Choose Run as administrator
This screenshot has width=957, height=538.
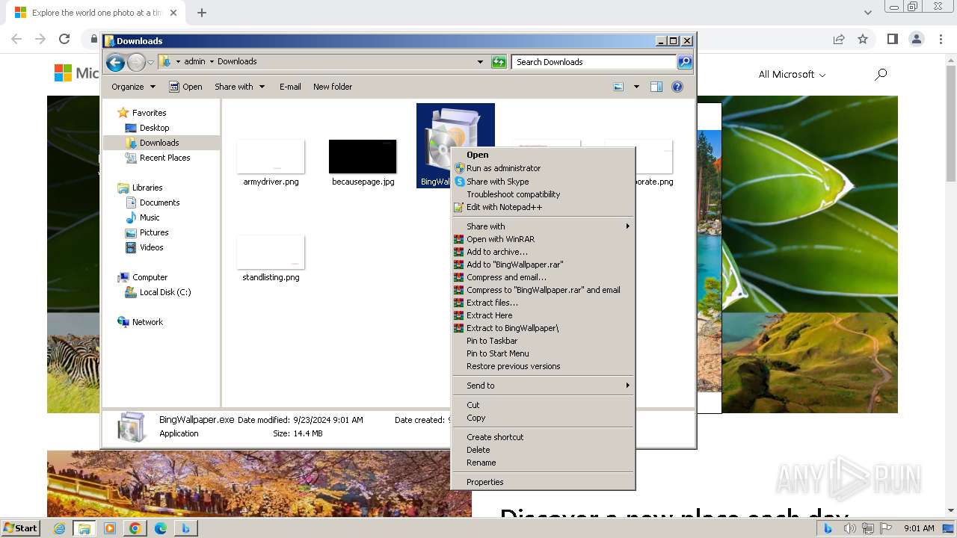(x=544, y=168)
